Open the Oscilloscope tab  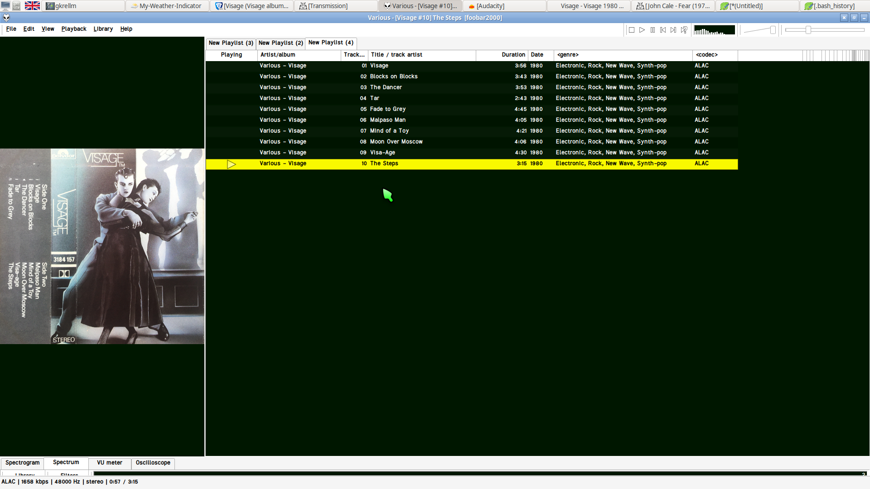153,463
